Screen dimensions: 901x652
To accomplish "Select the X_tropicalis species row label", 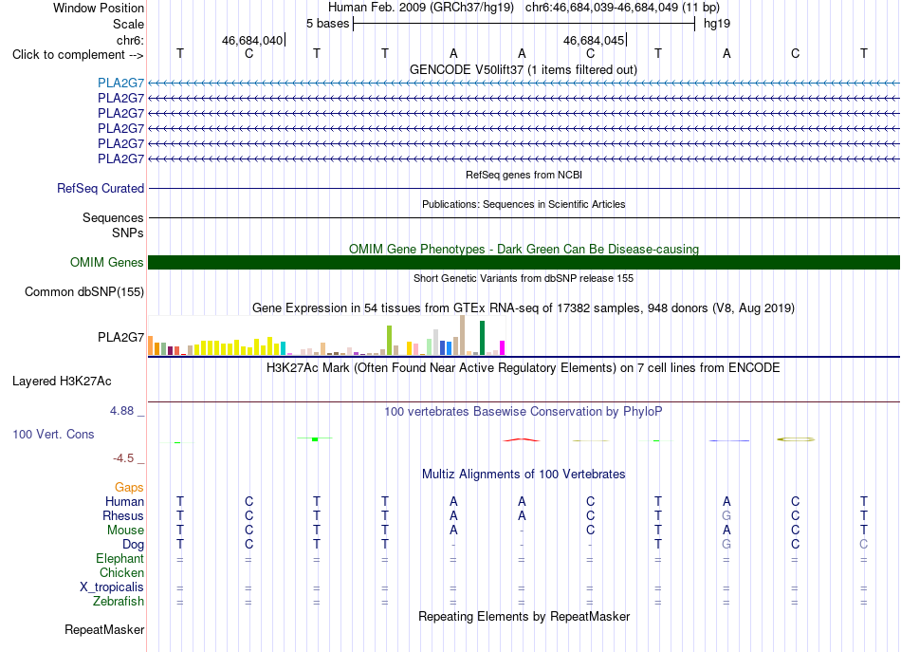I will pyautogui.click(x=112, y=587).
